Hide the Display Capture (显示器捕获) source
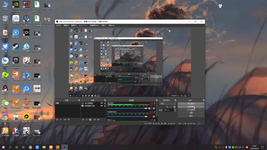Screen dimensions: 267x150 coord(102,103)
